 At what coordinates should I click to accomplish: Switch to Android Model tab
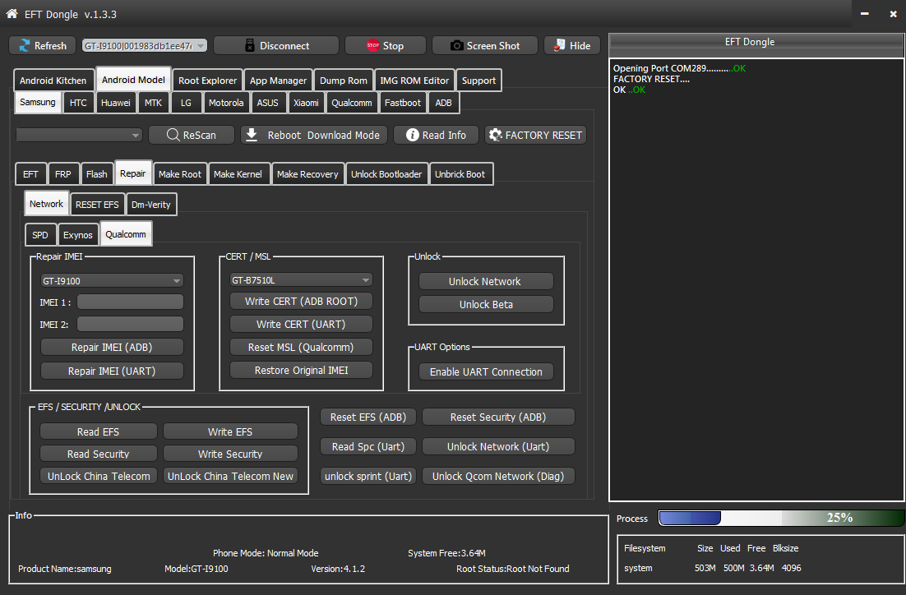click(133, 80)
